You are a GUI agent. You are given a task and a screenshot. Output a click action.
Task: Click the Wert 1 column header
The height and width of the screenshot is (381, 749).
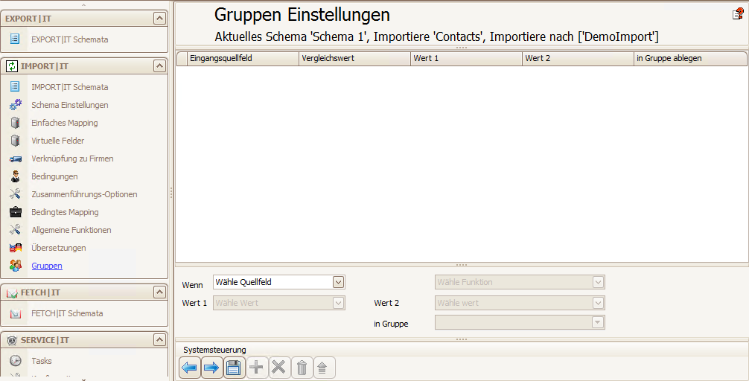(x=466, y=58)
